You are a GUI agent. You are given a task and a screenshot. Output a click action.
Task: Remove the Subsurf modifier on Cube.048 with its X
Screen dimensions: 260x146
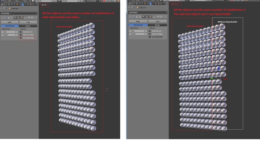click(36, 17)
